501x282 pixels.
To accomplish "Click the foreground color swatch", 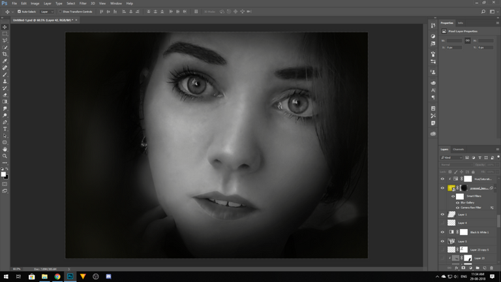I will [3, 173].
